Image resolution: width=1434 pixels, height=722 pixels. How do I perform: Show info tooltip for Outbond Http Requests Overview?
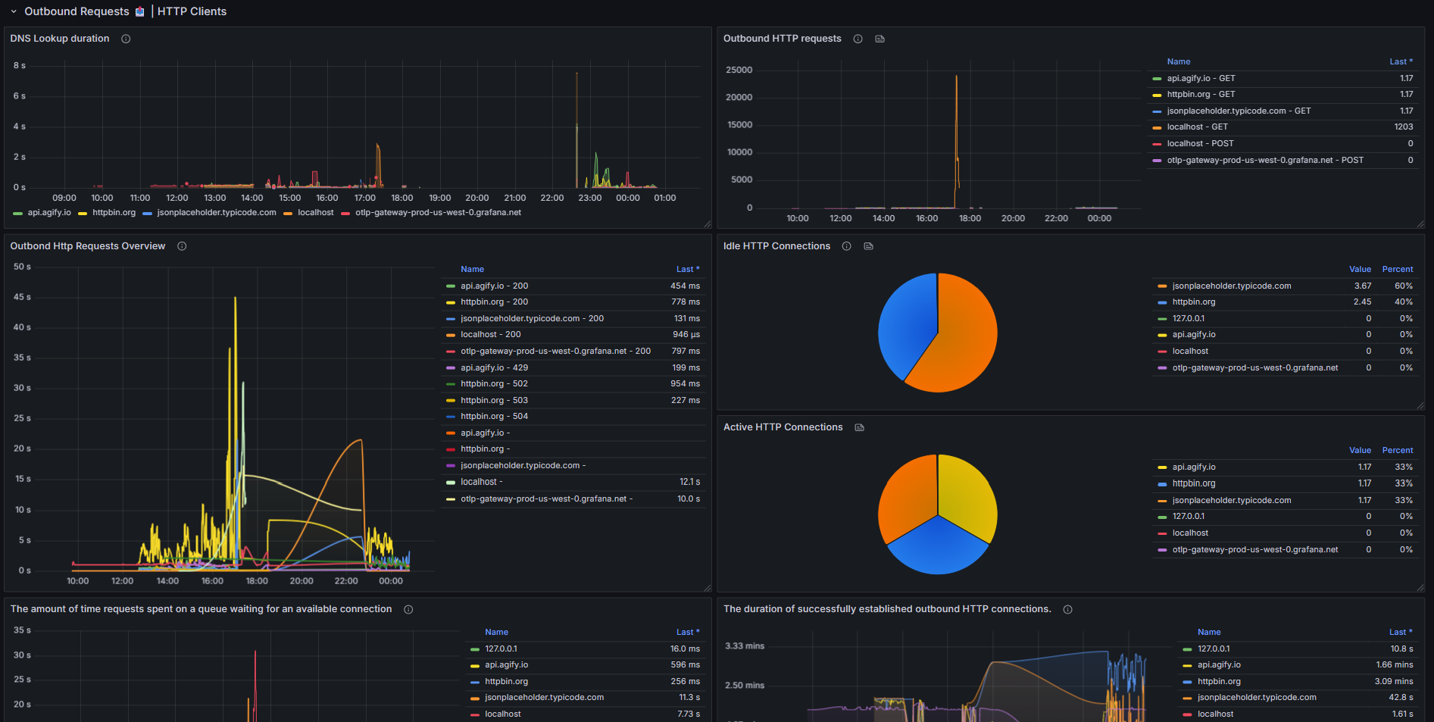coord(182,246)
